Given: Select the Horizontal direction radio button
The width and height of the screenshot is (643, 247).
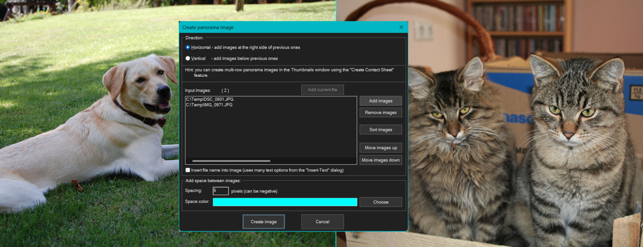Looking at the screenshot, I should [x=188, y=47].
